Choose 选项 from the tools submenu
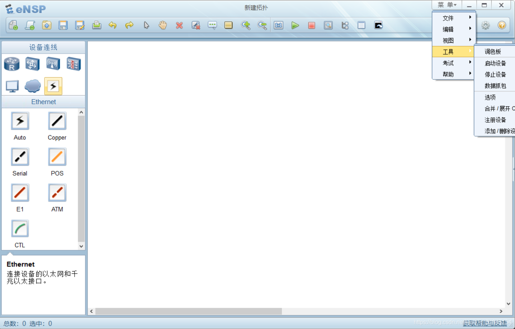The image size is (515, 329). click(495, 97)
